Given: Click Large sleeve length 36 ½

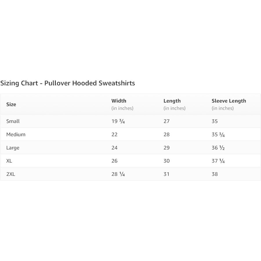Looking at the screenshot, I should 218,148.
